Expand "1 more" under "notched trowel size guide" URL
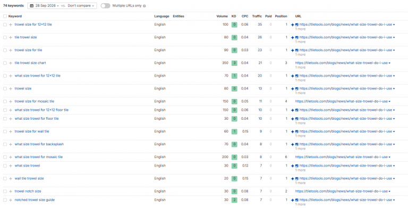Viewport: 408px width, 208px height. [300, 205]
